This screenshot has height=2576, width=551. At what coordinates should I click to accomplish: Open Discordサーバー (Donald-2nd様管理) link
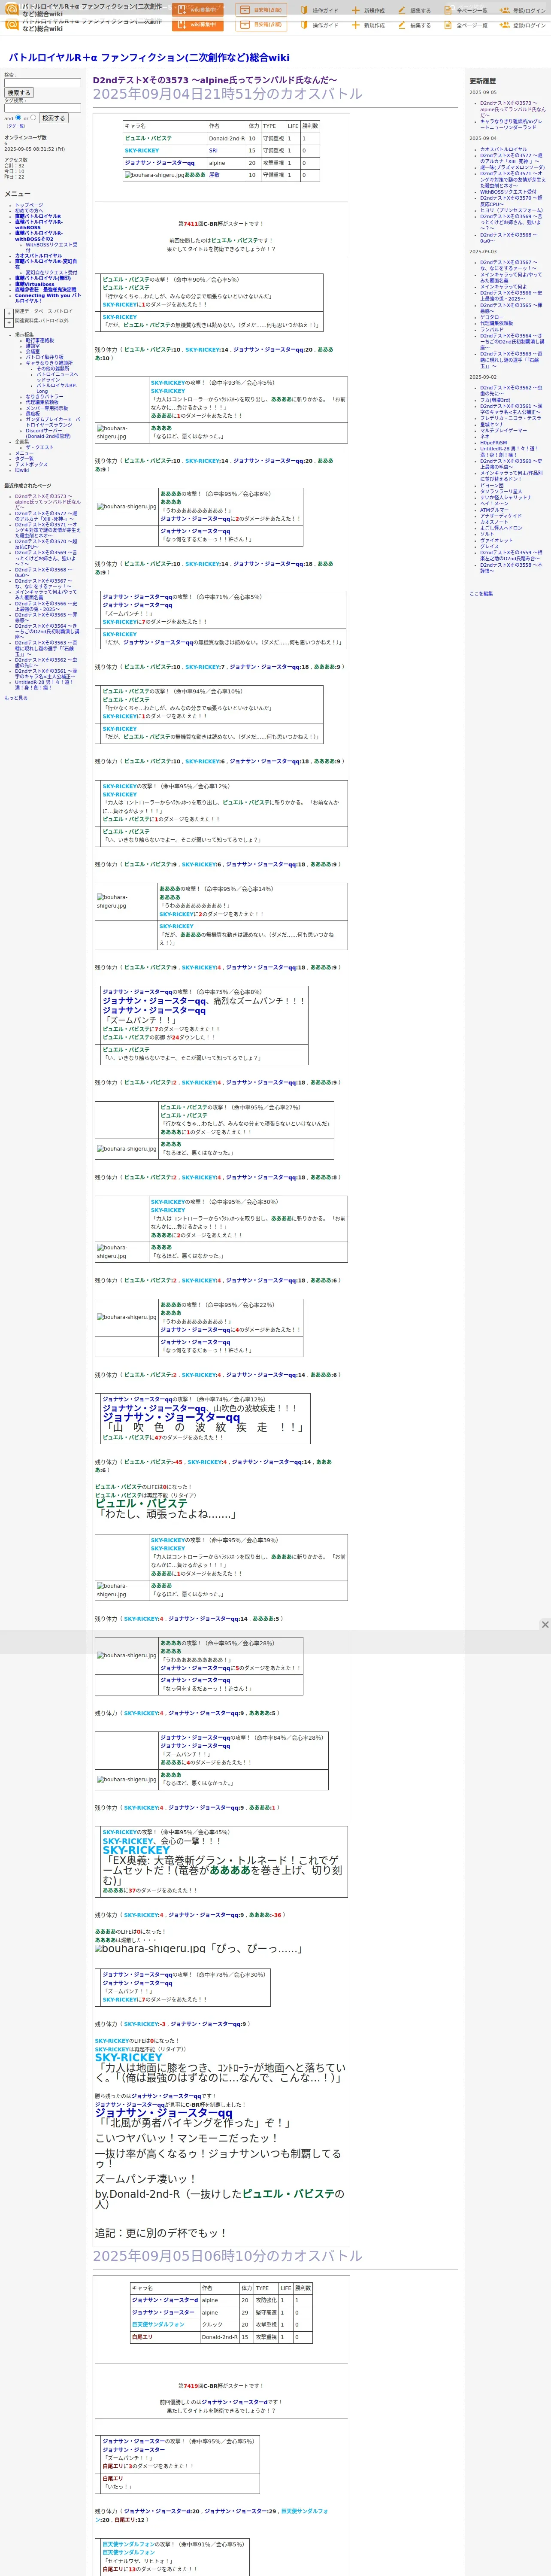click(x=48, y=433)
